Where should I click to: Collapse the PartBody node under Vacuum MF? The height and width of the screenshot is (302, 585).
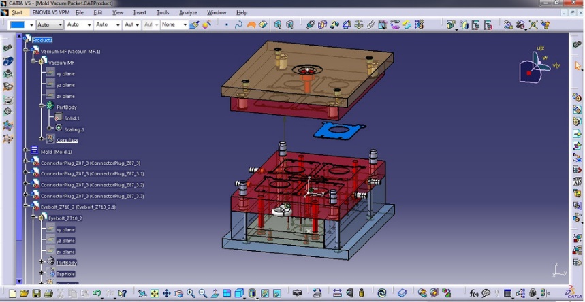point(42,106)
